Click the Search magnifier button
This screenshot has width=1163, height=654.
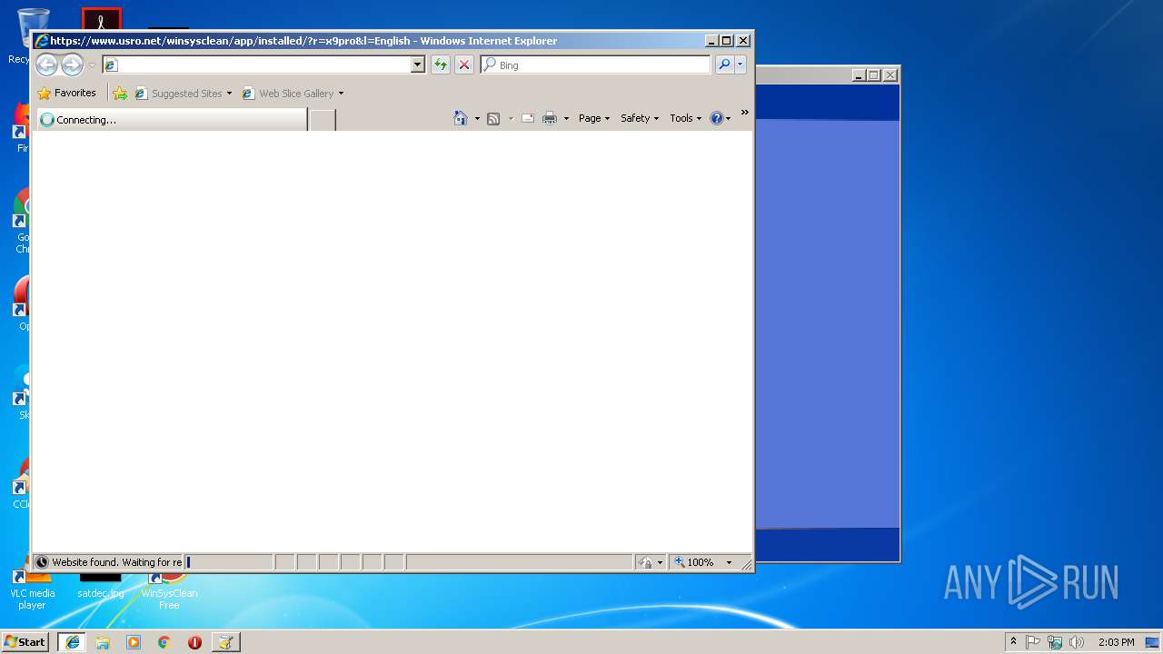pos(724,64)
